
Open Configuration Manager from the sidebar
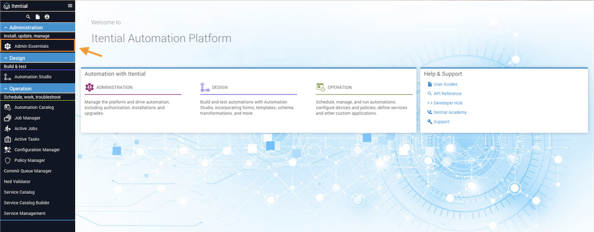pyautogui.click(x=38, y=150)
